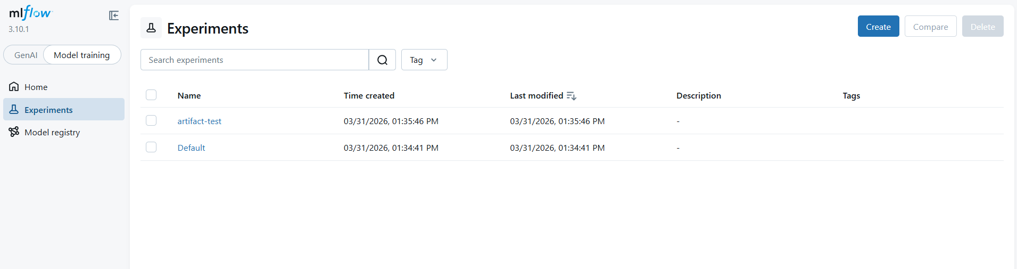Click the Experiments flask icon in sidebar
Image resolution: width=1017 pixels, height=269 pixels.
point(14,110)
